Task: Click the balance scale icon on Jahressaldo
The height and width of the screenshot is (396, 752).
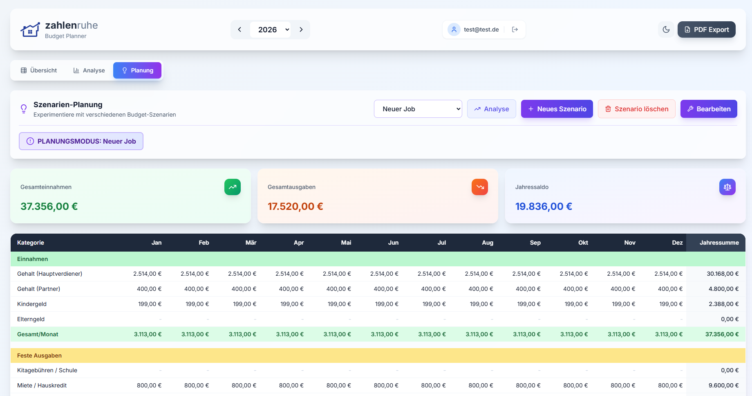Action: pyautogui.click(x=727, y=187)
